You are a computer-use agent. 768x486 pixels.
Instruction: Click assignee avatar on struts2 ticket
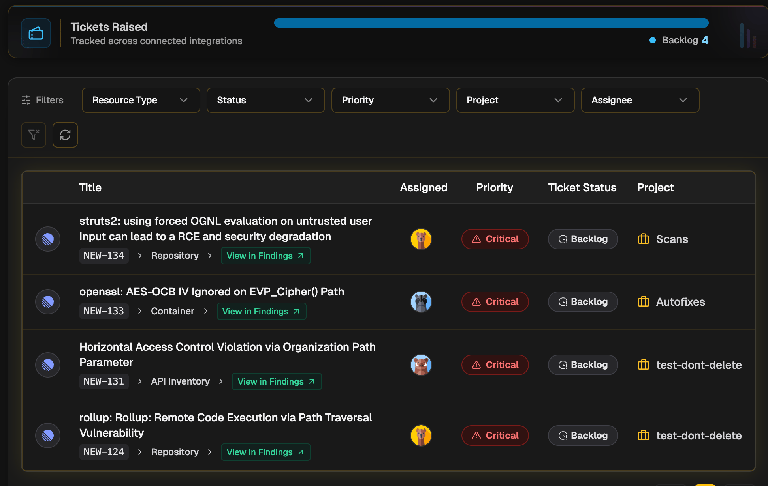[421, 239]
